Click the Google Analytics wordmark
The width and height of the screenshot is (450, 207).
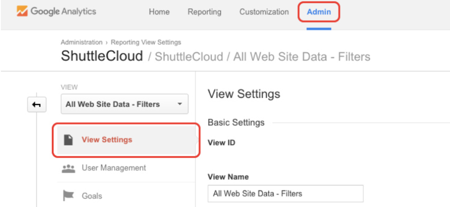(x=64, y=12)
